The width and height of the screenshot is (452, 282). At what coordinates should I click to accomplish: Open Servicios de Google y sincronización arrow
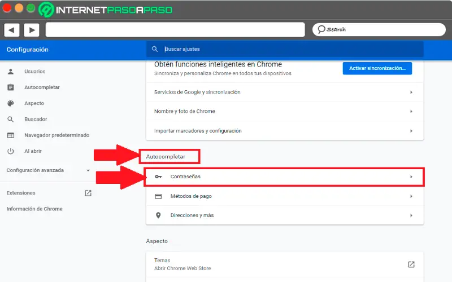411,92
